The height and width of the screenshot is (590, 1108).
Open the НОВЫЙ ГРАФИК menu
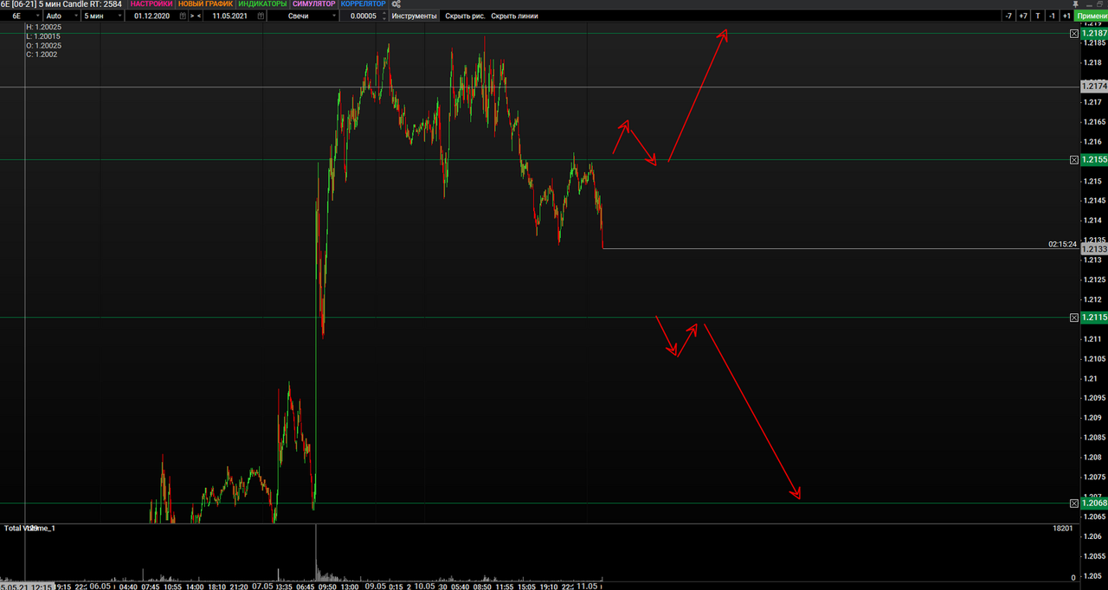tap(205, 4)
